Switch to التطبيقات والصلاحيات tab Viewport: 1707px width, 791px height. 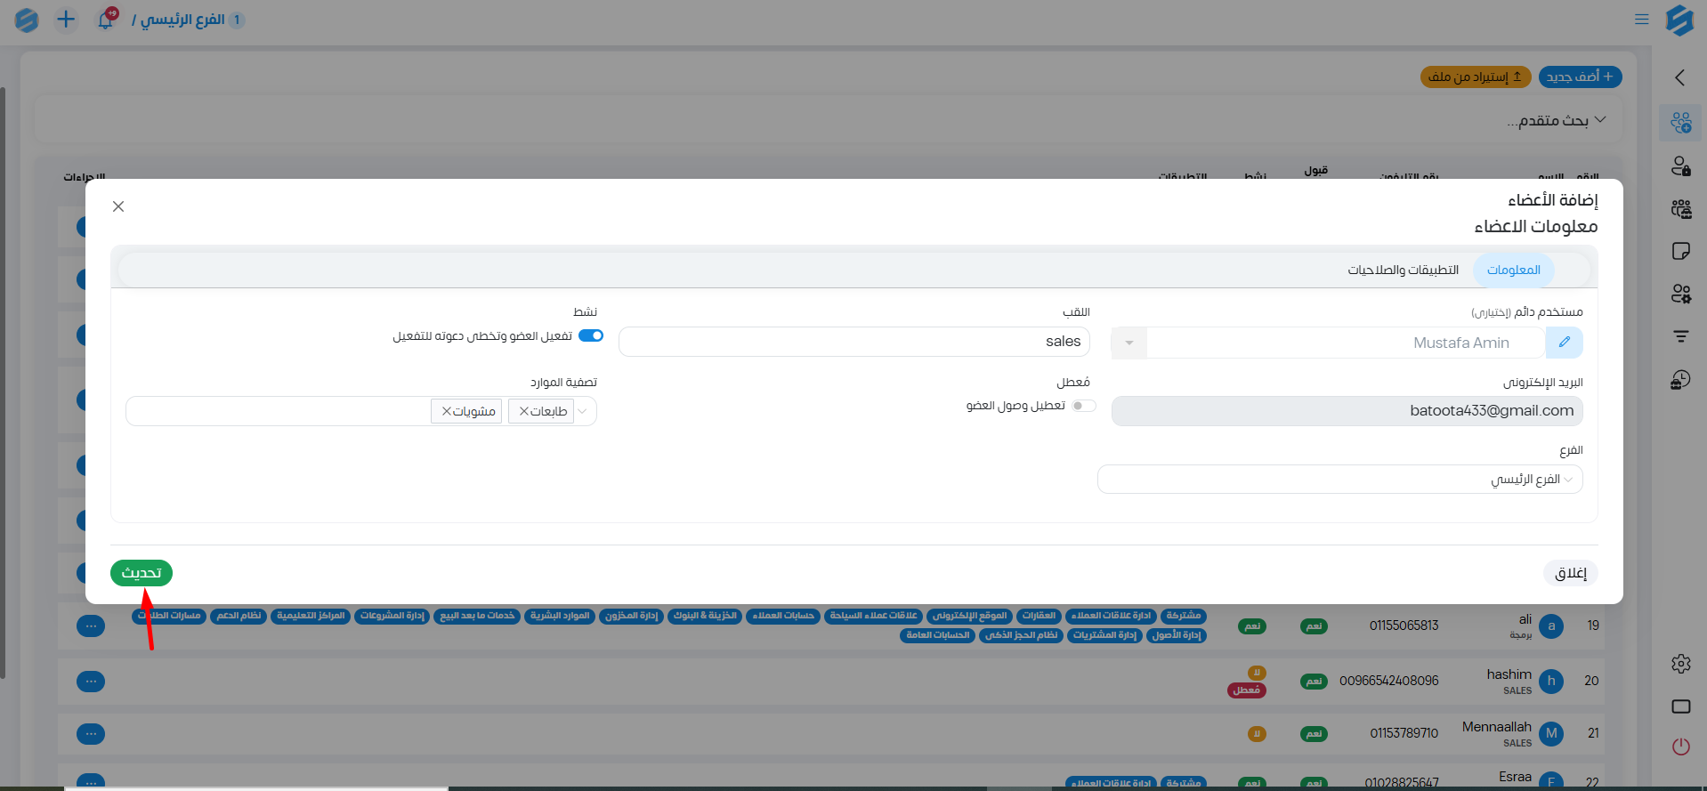point(1403,270)
